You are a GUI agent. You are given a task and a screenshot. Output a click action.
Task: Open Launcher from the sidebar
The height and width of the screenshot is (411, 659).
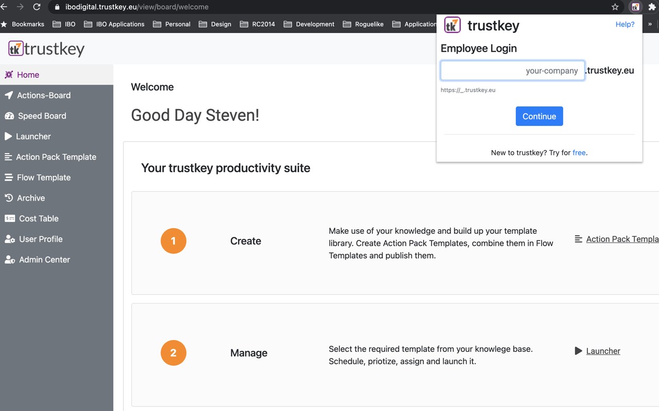57,136
